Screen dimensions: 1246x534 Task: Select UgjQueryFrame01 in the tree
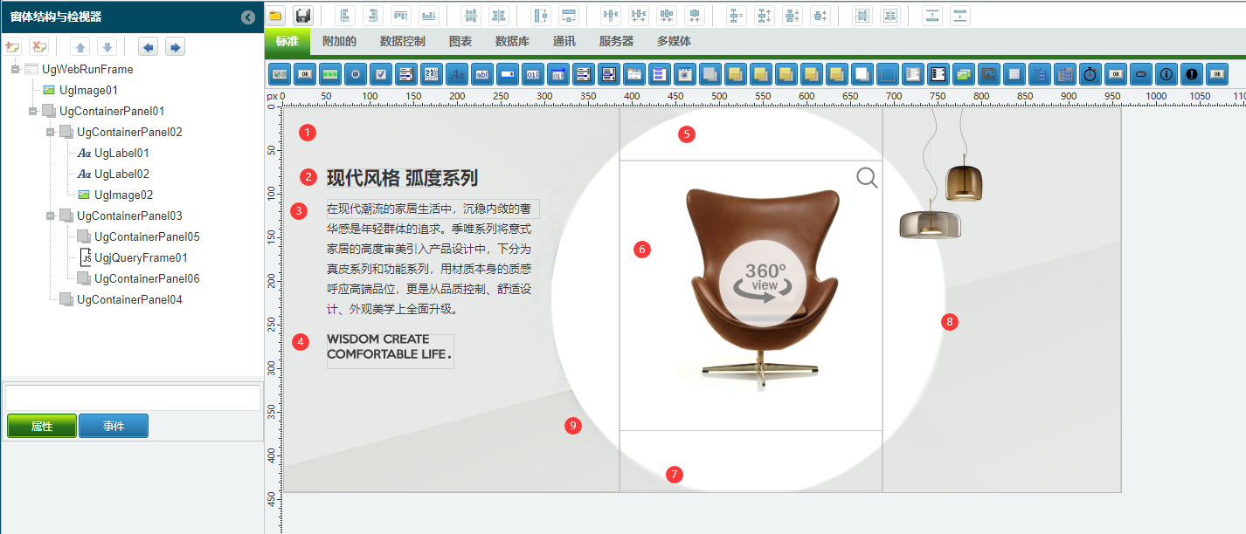point(141,257)
